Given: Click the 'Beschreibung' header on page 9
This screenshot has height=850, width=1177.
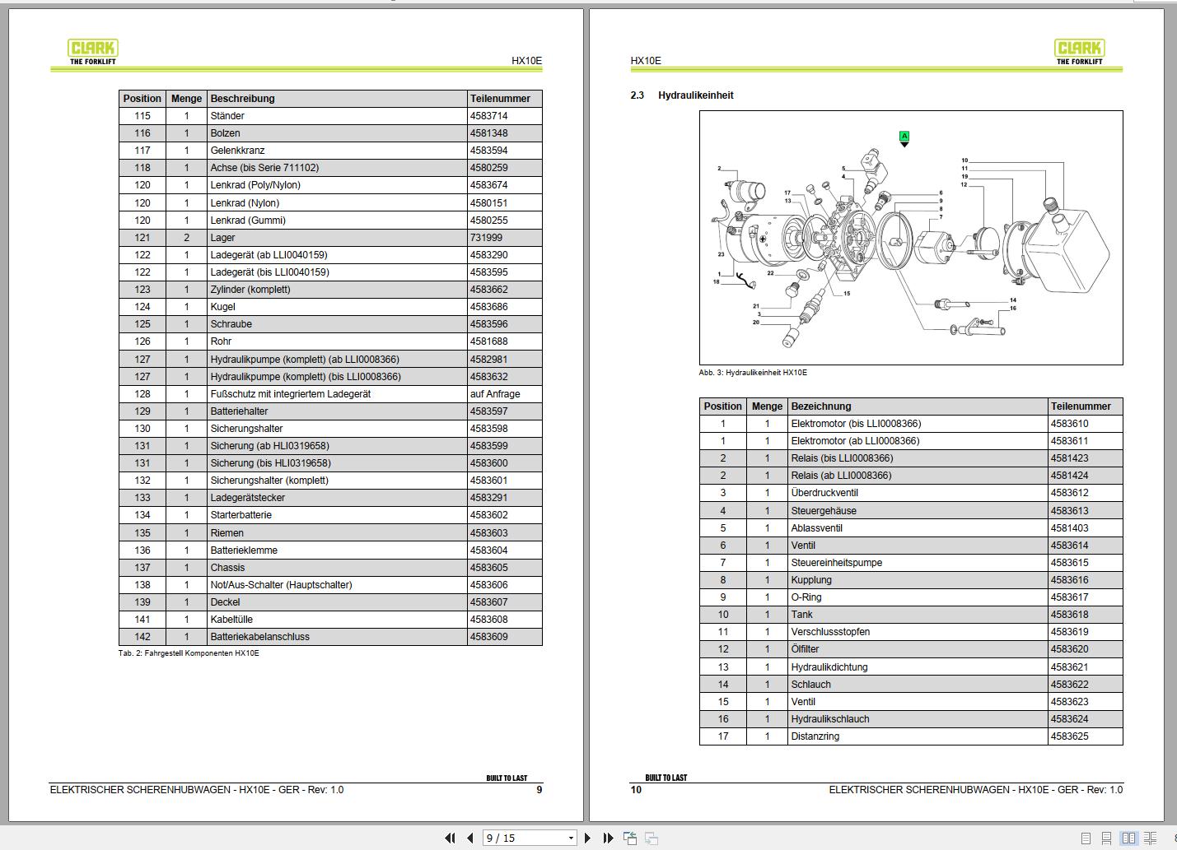Looking at the screenshot, I should [242, 99].
